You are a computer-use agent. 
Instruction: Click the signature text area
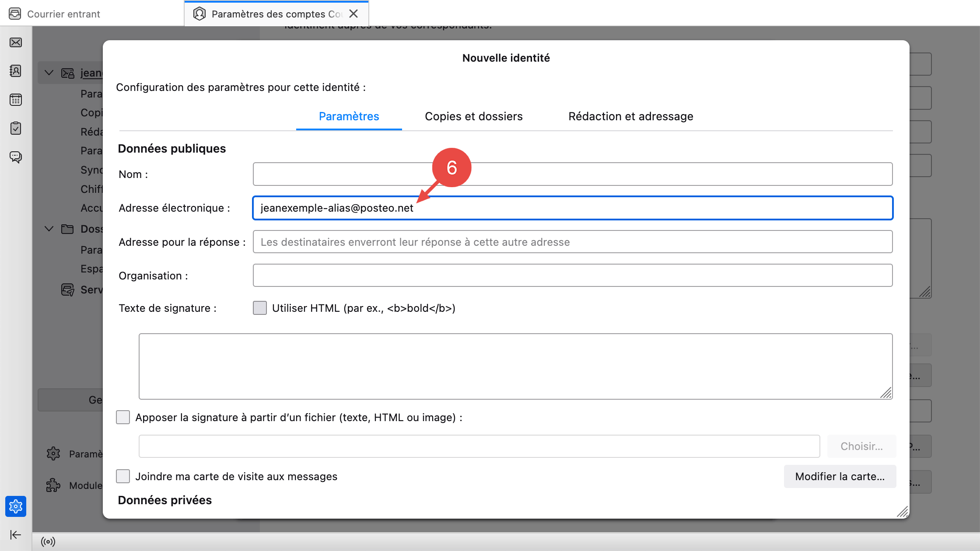click(x=515, y=366)
